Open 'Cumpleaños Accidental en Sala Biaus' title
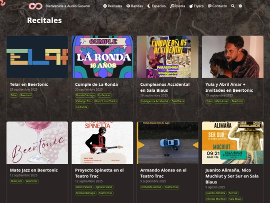This screenshot has height=203, width=270. pos(165,87)
